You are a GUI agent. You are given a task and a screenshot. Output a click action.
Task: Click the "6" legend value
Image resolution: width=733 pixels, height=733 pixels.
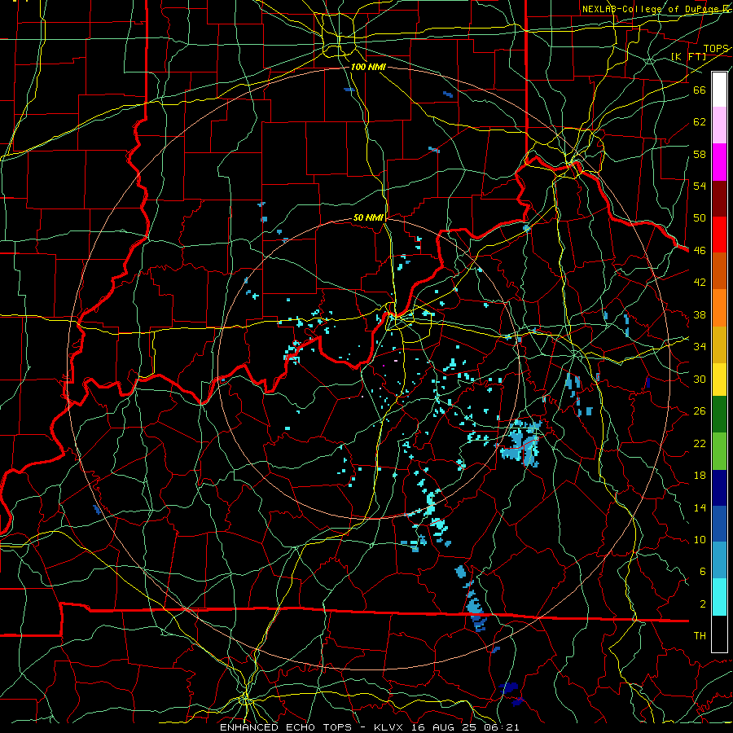tap(702, 572)
